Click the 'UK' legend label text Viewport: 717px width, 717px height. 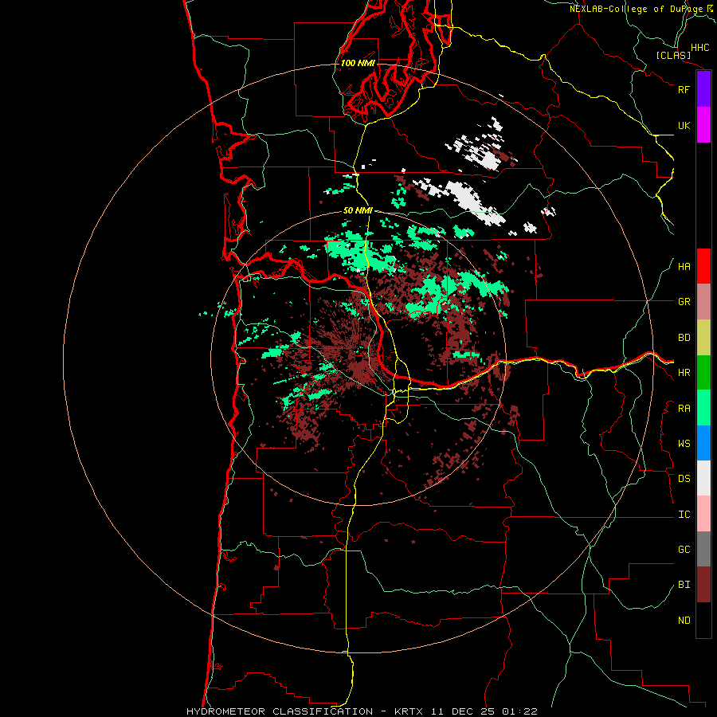[x=684, y=125]
